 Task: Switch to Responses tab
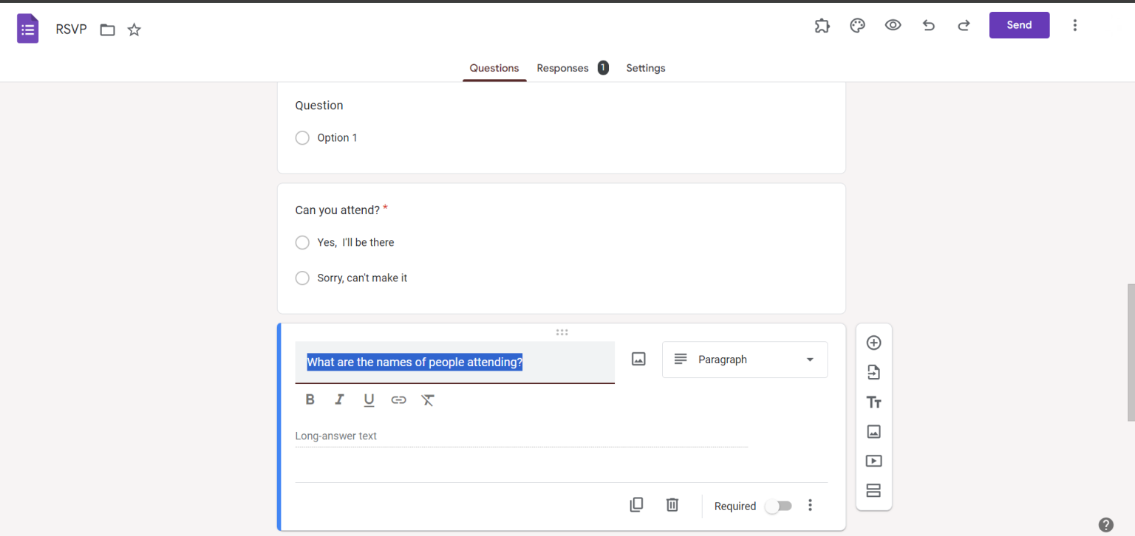(x=562, y=68)
